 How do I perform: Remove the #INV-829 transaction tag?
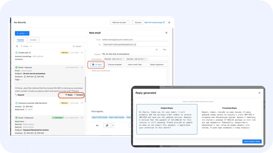point(123,59)
